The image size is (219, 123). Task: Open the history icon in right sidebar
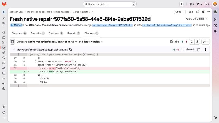(x=215, y=26)
